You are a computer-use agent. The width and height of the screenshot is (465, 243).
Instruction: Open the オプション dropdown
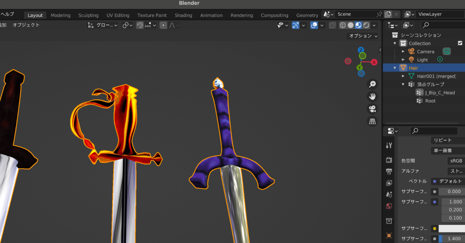pos(363,36)
